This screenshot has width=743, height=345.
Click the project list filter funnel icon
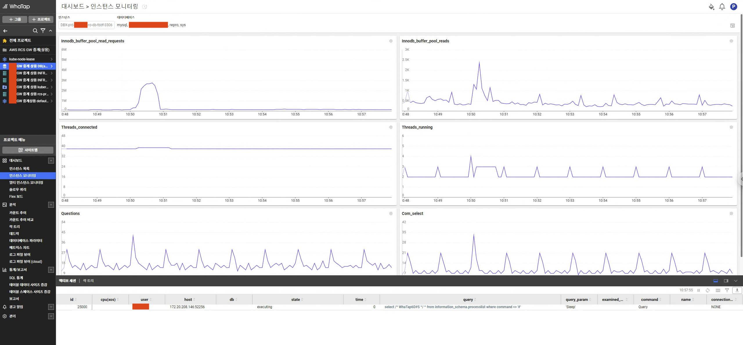click(x=43, y=31)
